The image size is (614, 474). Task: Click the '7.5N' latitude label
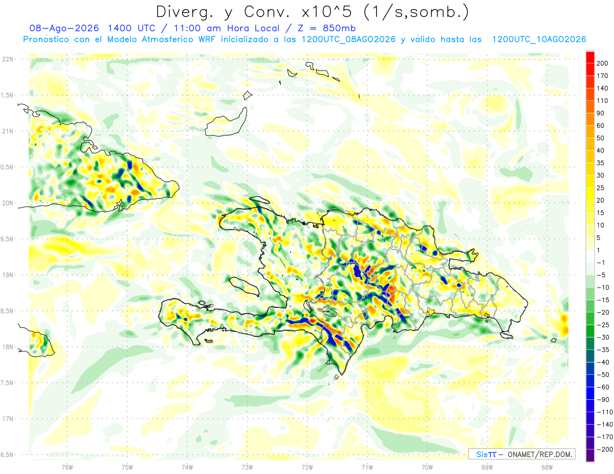(7, 382)
